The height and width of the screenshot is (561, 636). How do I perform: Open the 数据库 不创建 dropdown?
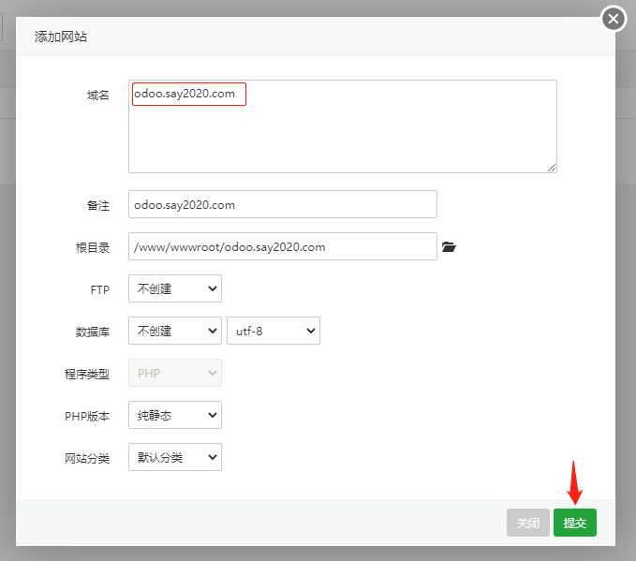click(175, 331)
